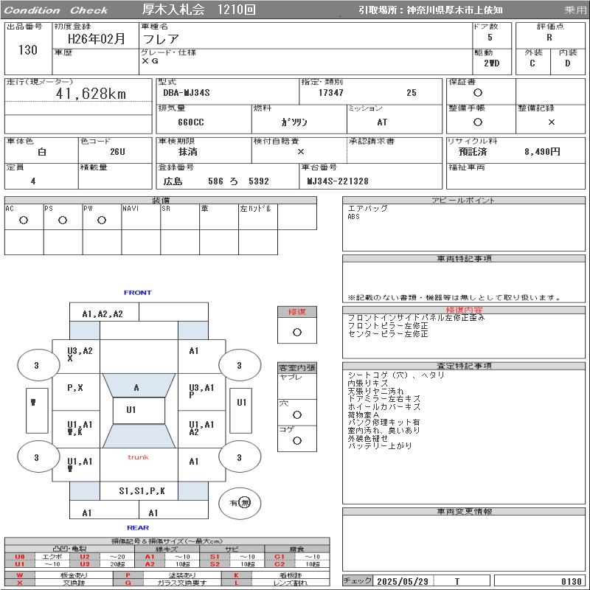Click the 修復 repair history circle
The image size is (590, 590).
(297, 332)
